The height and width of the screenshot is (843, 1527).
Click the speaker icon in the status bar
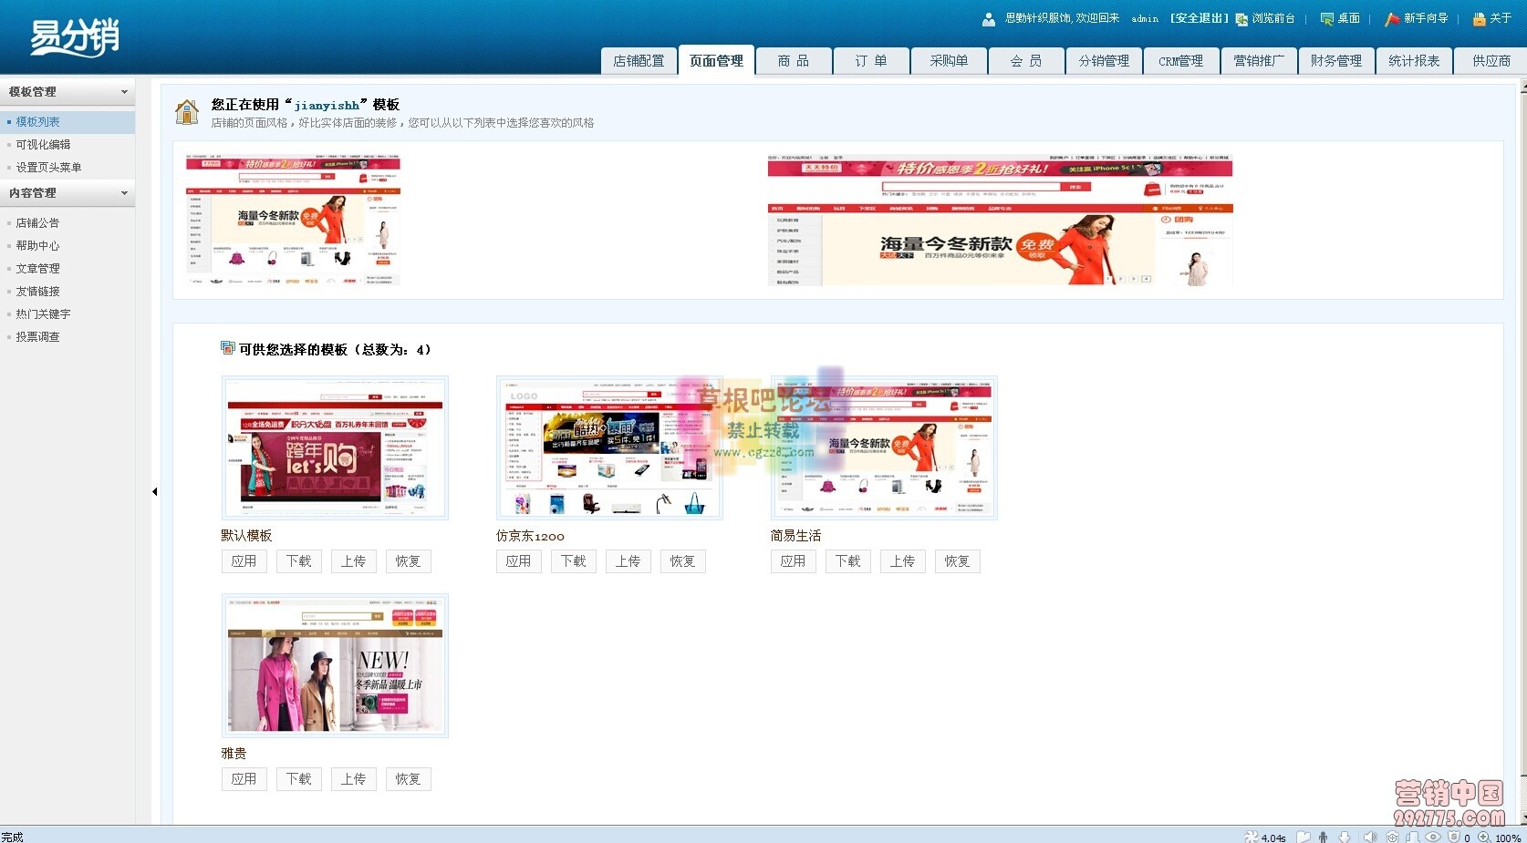click(1369, 837)
